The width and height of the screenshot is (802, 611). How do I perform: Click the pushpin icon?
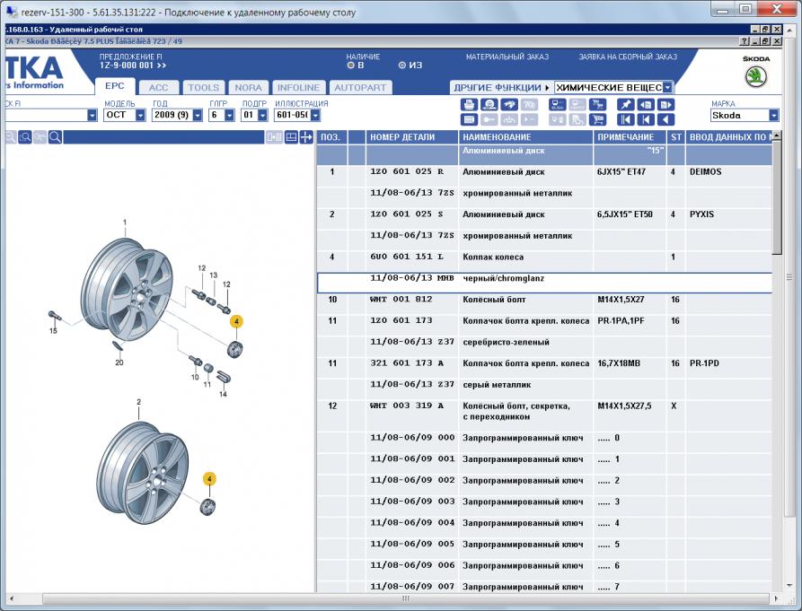(625, 105)
